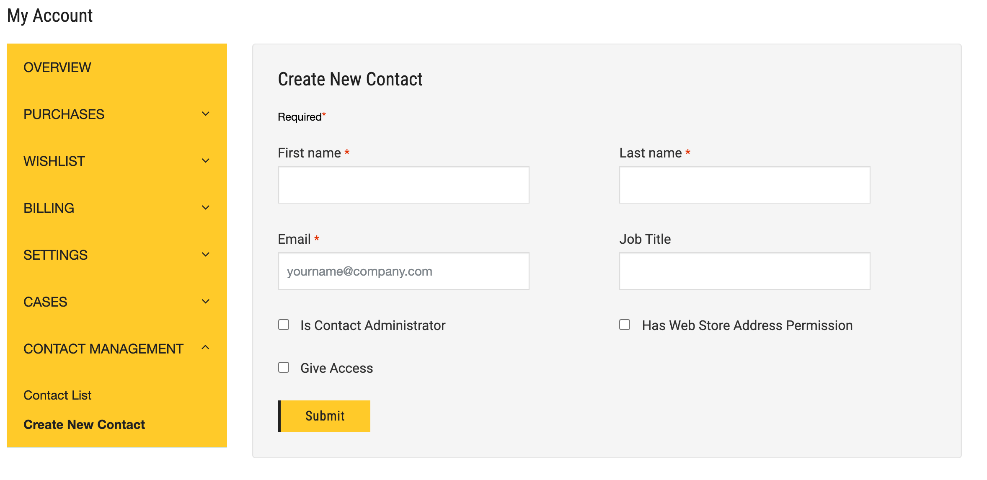The image size is (987, 480).
Task: Collapse the Contact Management chevron
Action: click(x=205, y=348)
